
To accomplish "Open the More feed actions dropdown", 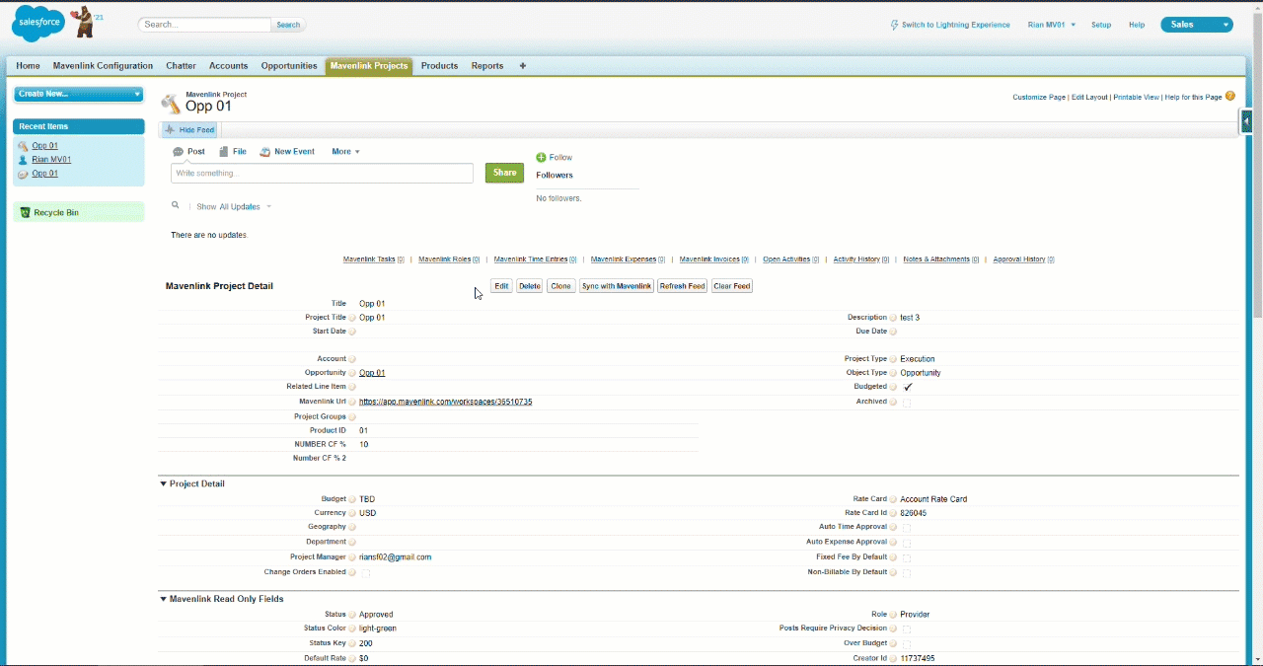I will (x=343, y=151).
